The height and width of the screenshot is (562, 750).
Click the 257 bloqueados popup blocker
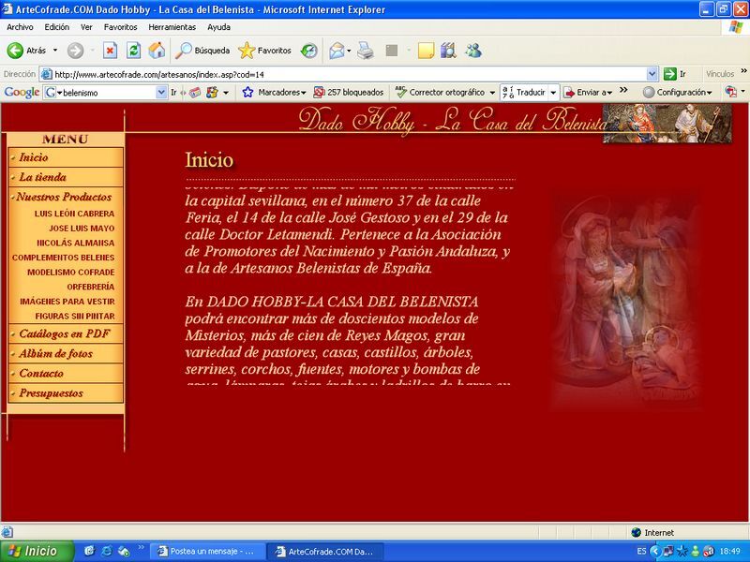click(349, 93)
